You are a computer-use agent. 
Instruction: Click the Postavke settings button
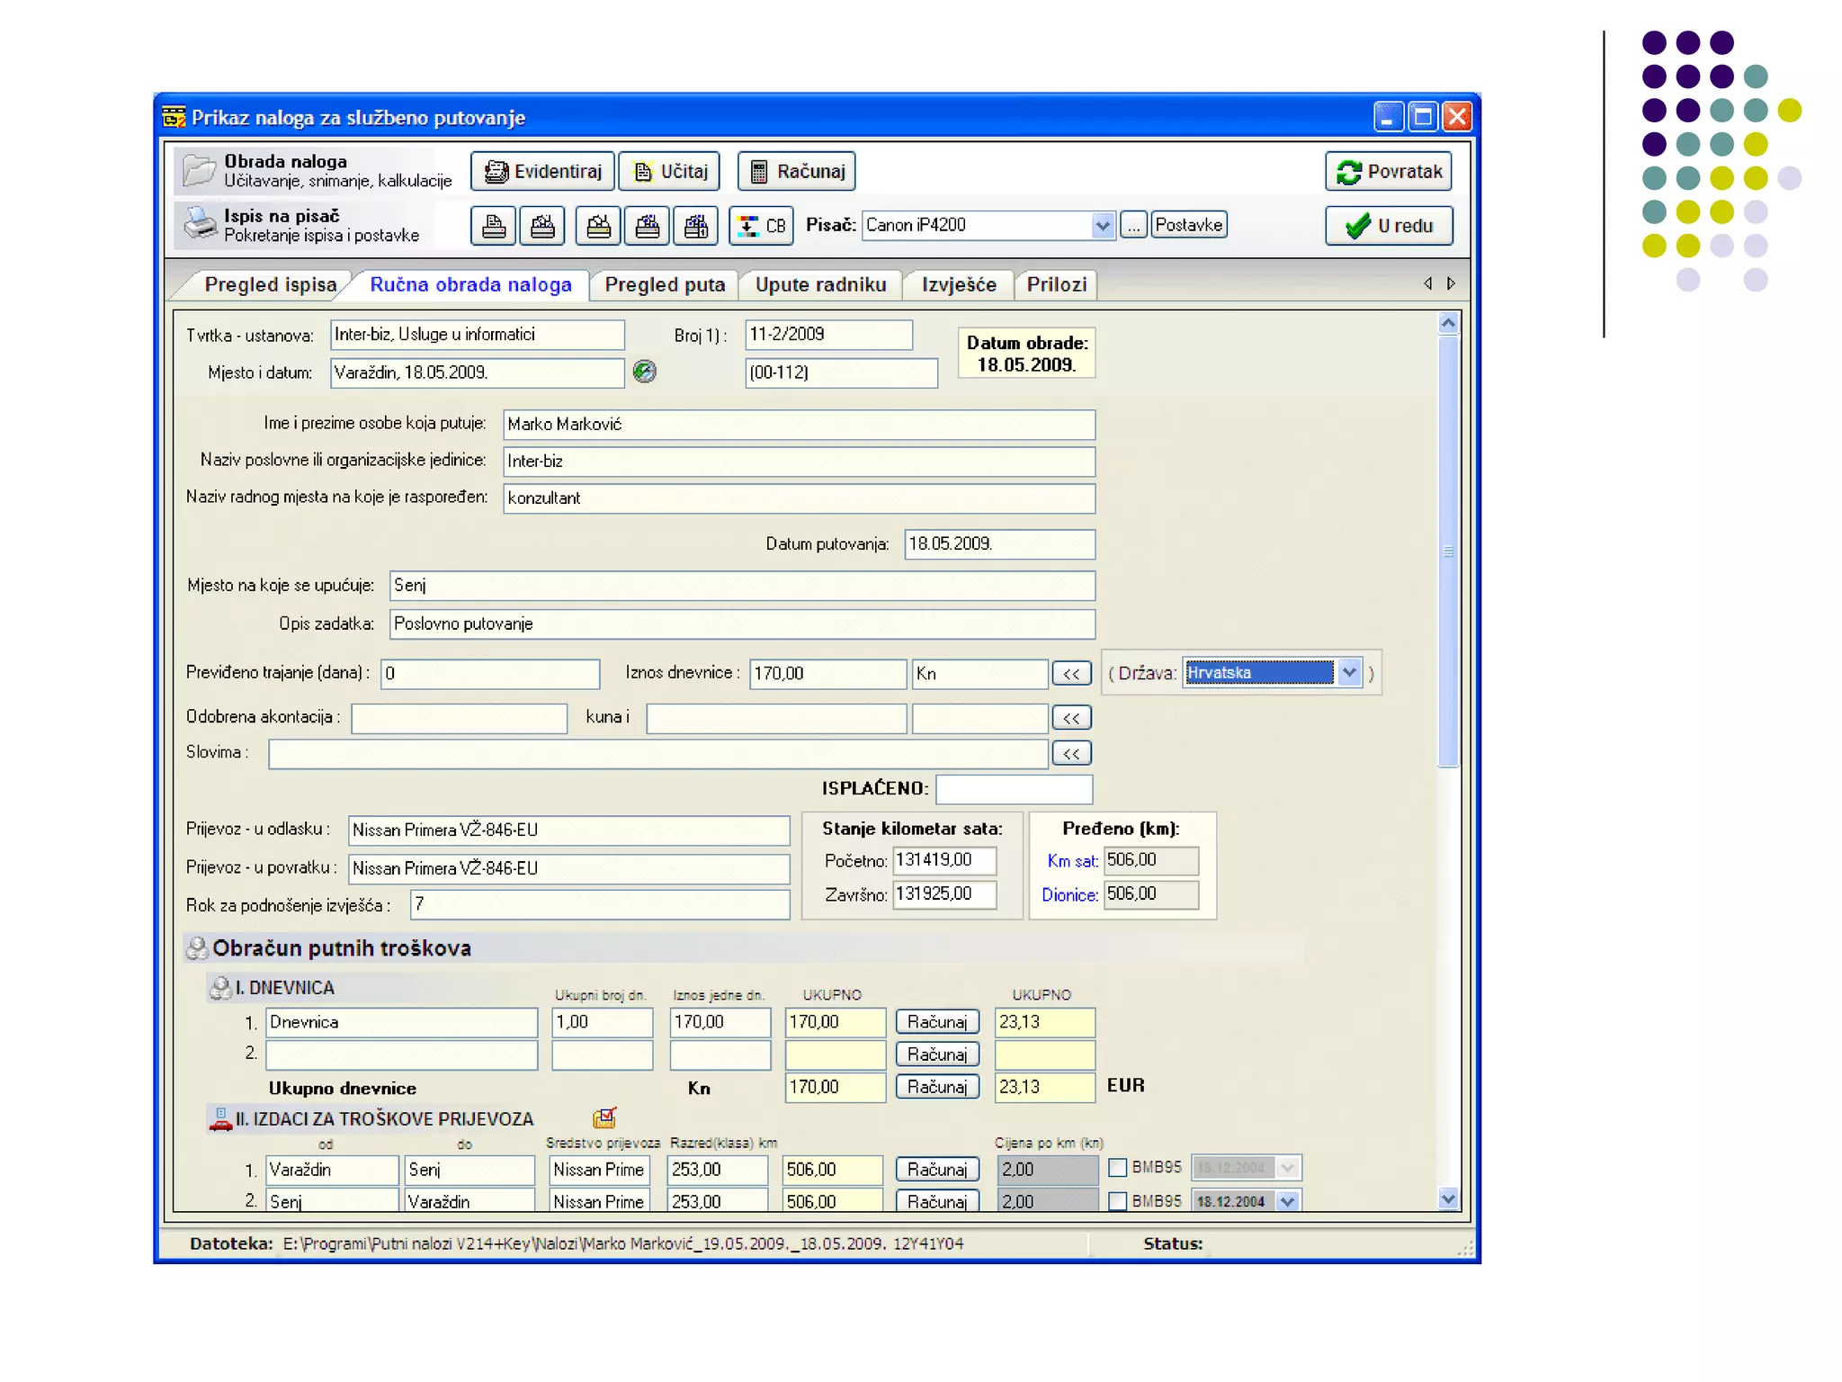tap(1188, 225)
